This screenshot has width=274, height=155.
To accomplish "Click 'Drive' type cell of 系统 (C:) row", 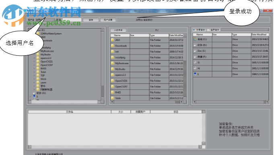I will click(x=235, y=39).
